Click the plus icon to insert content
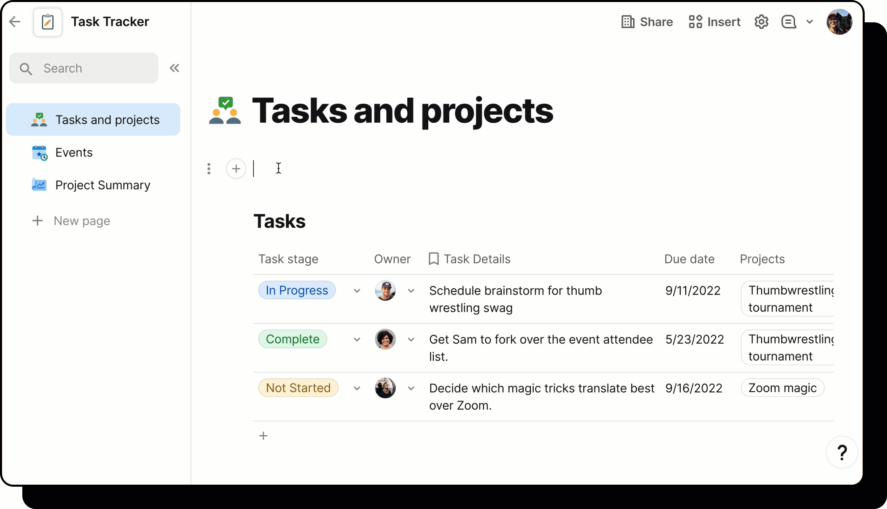 pyautogui.click(x=236, y=169)
